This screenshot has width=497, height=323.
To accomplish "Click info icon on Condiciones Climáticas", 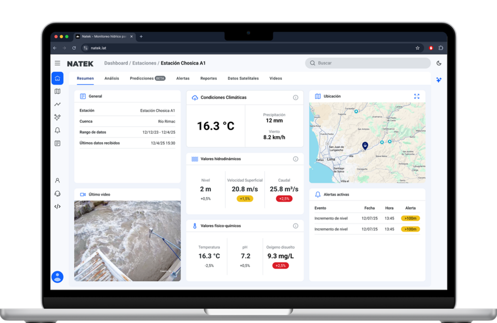I will (296, 97).
